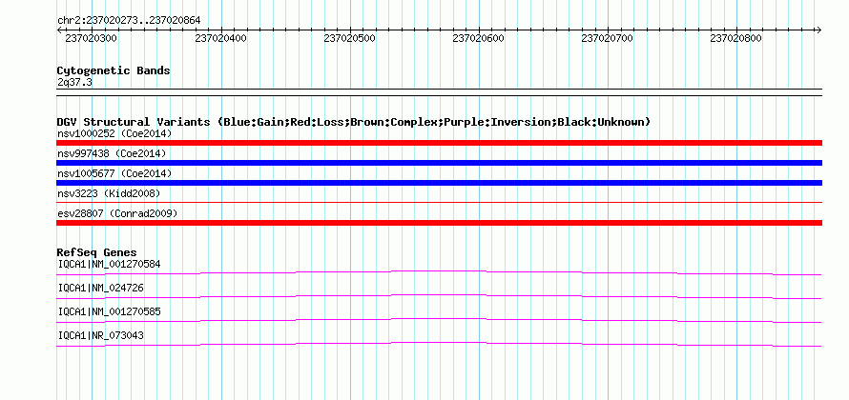Click the chr2:237020273..237020864 region label
Image resolution: width=849 pixels, height=400 pixels.
pos(129,20)
